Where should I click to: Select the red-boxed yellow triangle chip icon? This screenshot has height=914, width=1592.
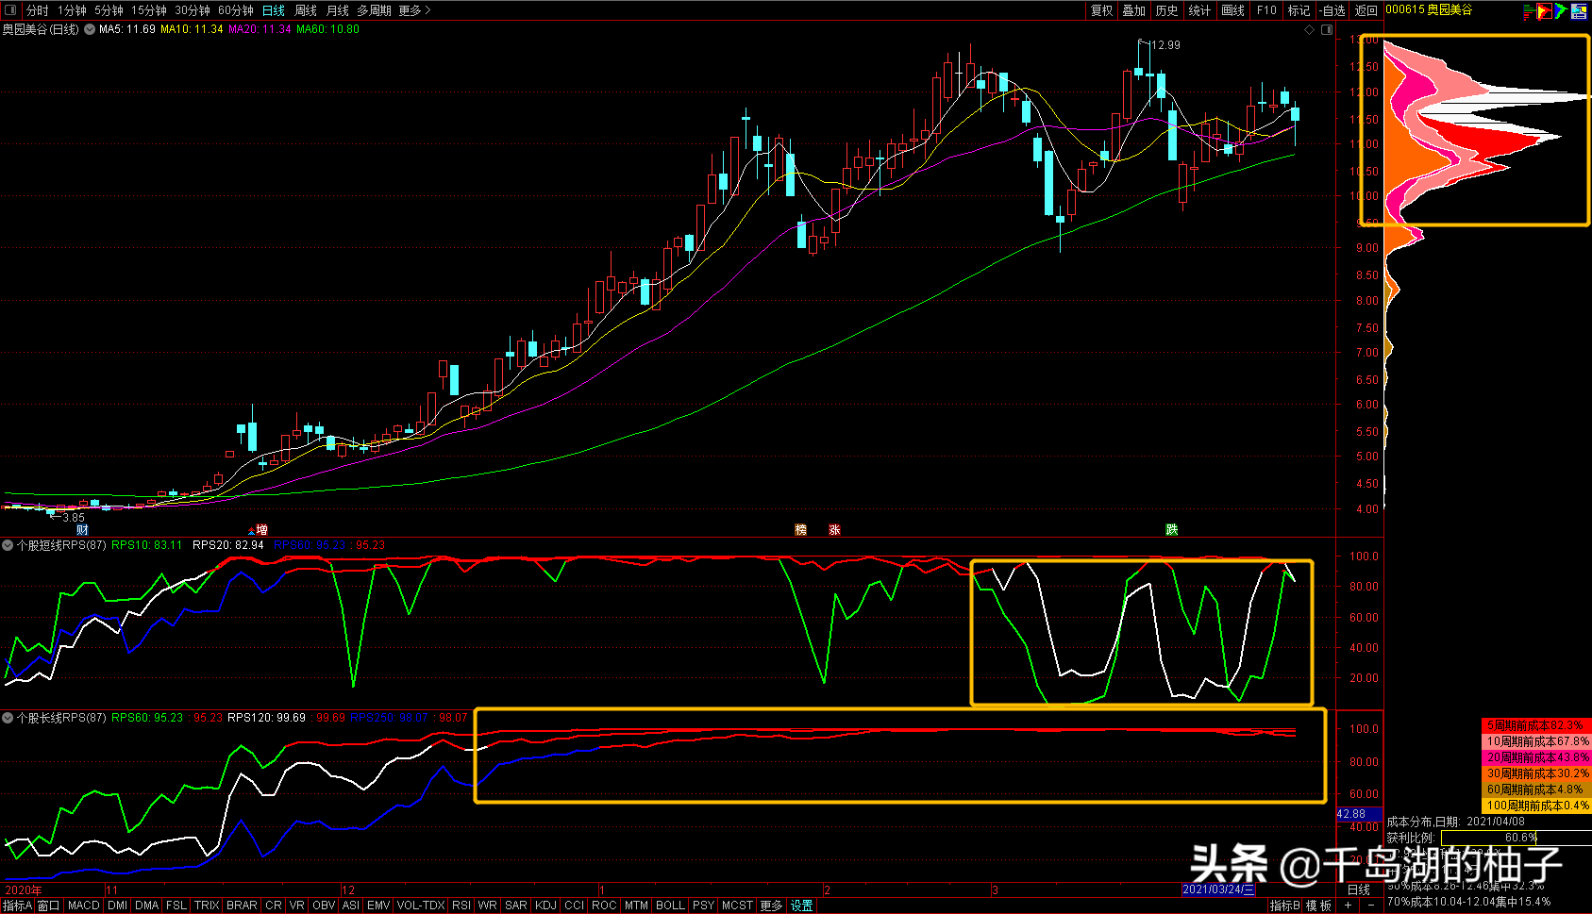tap(1544, 11)
